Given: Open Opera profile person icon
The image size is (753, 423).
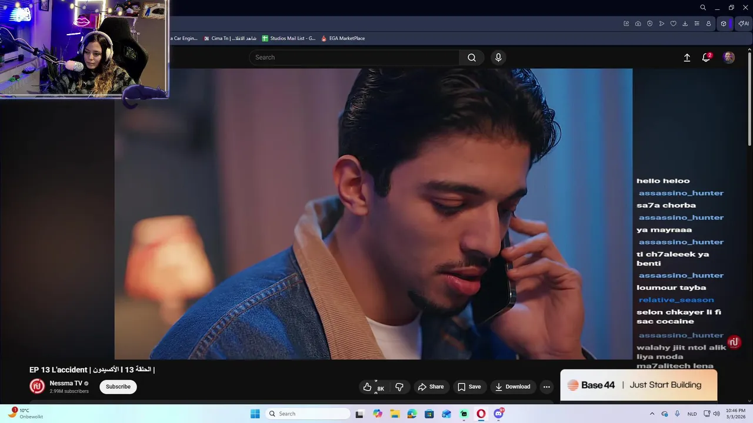Looking at the screenshot, I should [709, 23].
